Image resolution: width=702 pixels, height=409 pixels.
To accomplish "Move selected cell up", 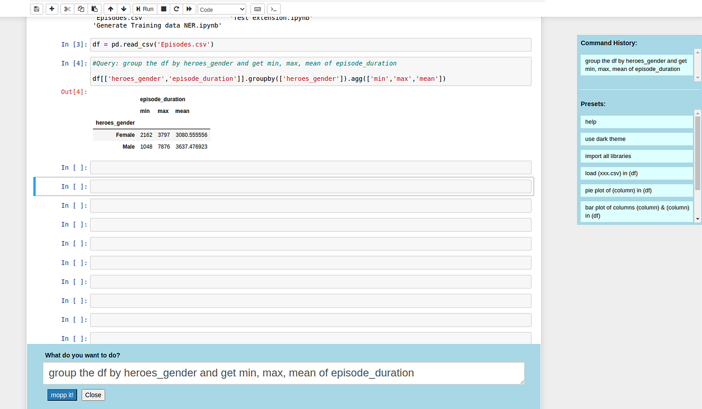I will [x=111, y=9].
